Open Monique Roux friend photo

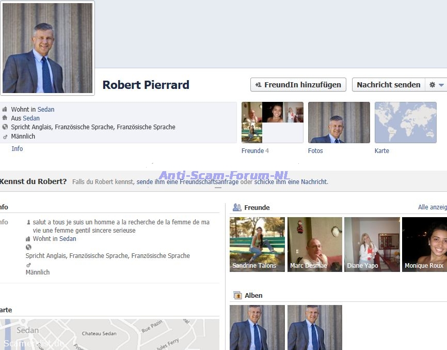[424, 244]
